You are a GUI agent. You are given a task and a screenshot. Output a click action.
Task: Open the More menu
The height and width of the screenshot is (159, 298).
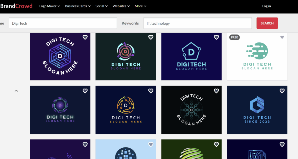pos(141,6)
